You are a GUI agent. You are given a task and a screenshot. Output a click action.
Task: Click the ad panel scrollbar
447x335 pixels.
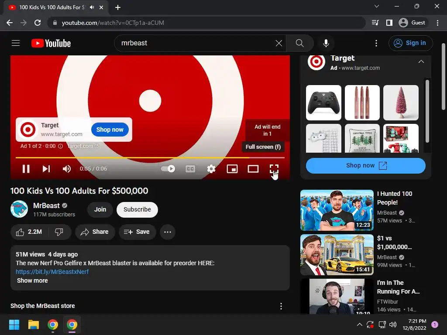[427, 111]
